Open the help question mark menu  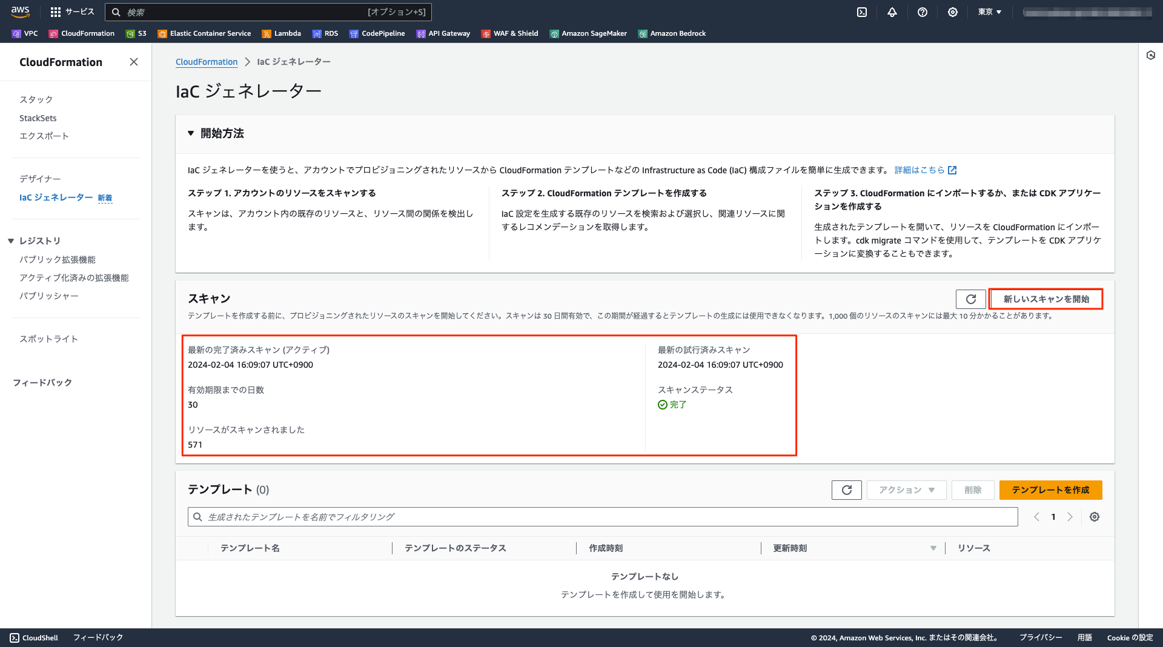pyautogui.click(x=923, y=12)
